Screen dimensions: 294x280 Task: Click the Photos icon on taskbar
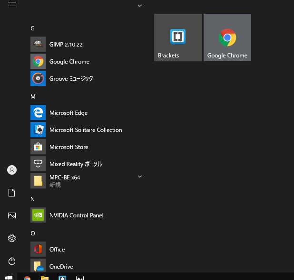tap(80, 278)
